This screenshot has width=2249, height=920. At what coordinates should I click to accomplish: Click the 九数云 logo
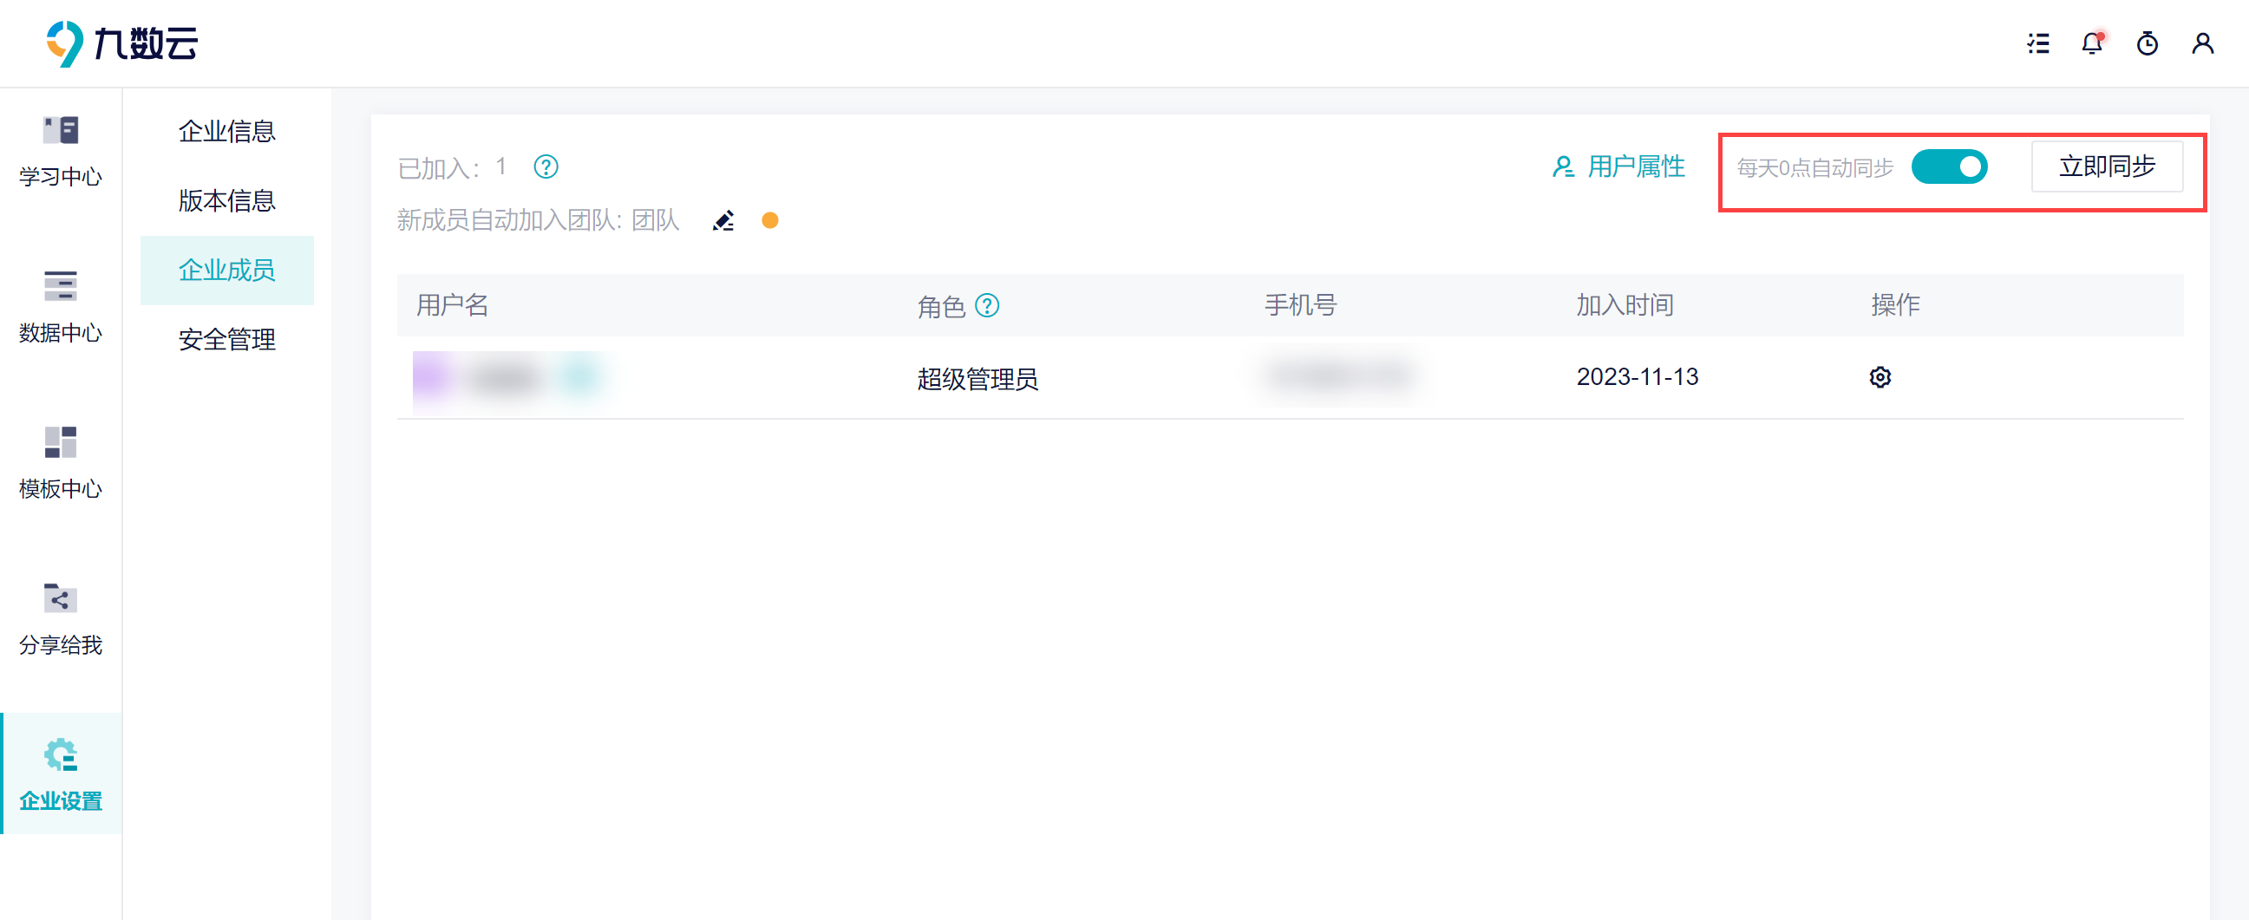(x=122, y=43)
